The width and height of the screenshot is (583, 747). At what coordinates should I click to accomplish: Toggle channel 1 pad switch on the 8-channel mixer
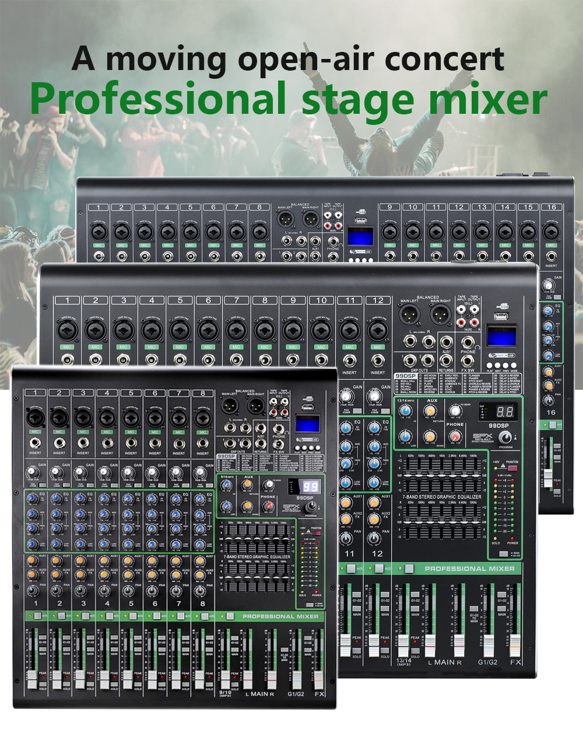[43, 485]
